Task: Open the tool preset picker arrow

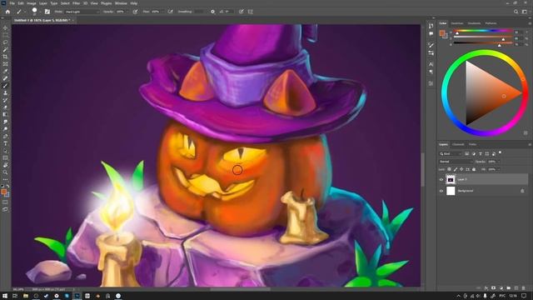Action: point(25,12)
